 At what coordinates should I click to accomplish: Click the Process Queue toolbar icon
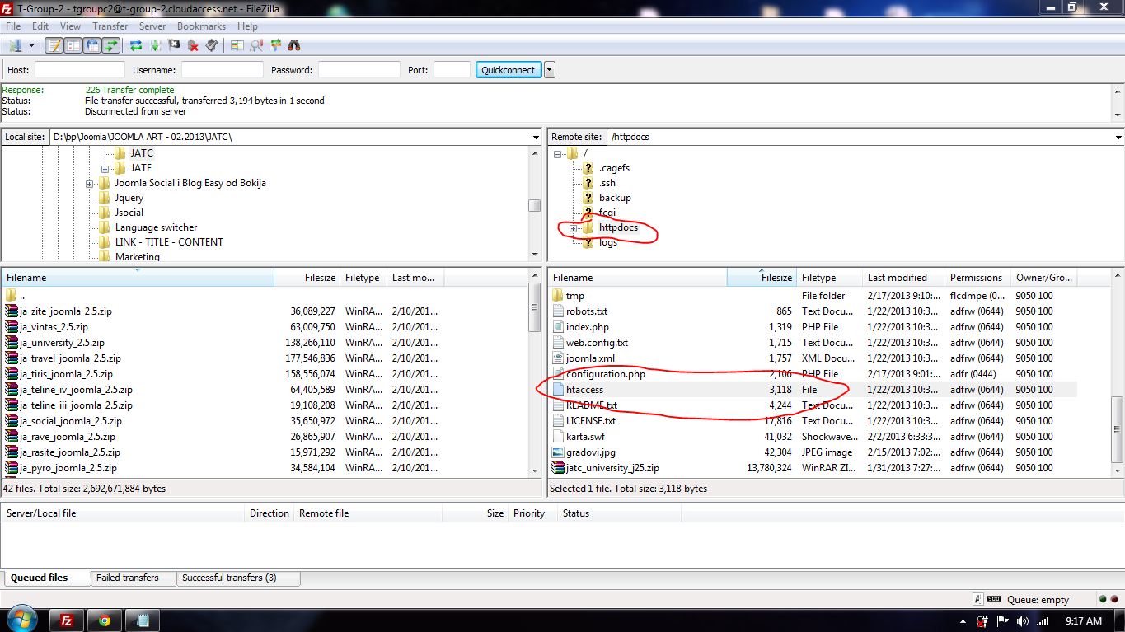point(155,46)
